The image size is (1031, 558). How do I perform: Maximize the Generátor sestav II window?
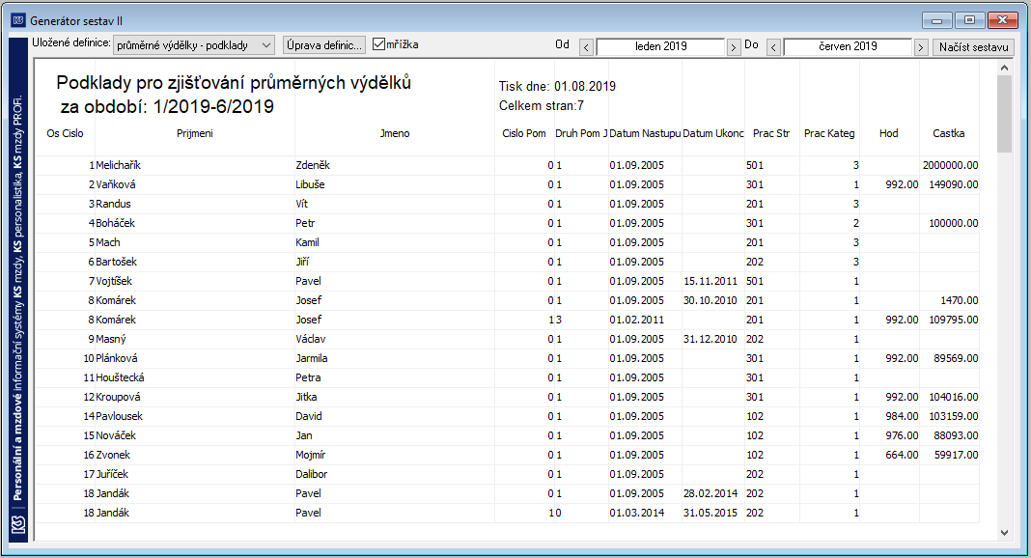(x=969, y=20)
